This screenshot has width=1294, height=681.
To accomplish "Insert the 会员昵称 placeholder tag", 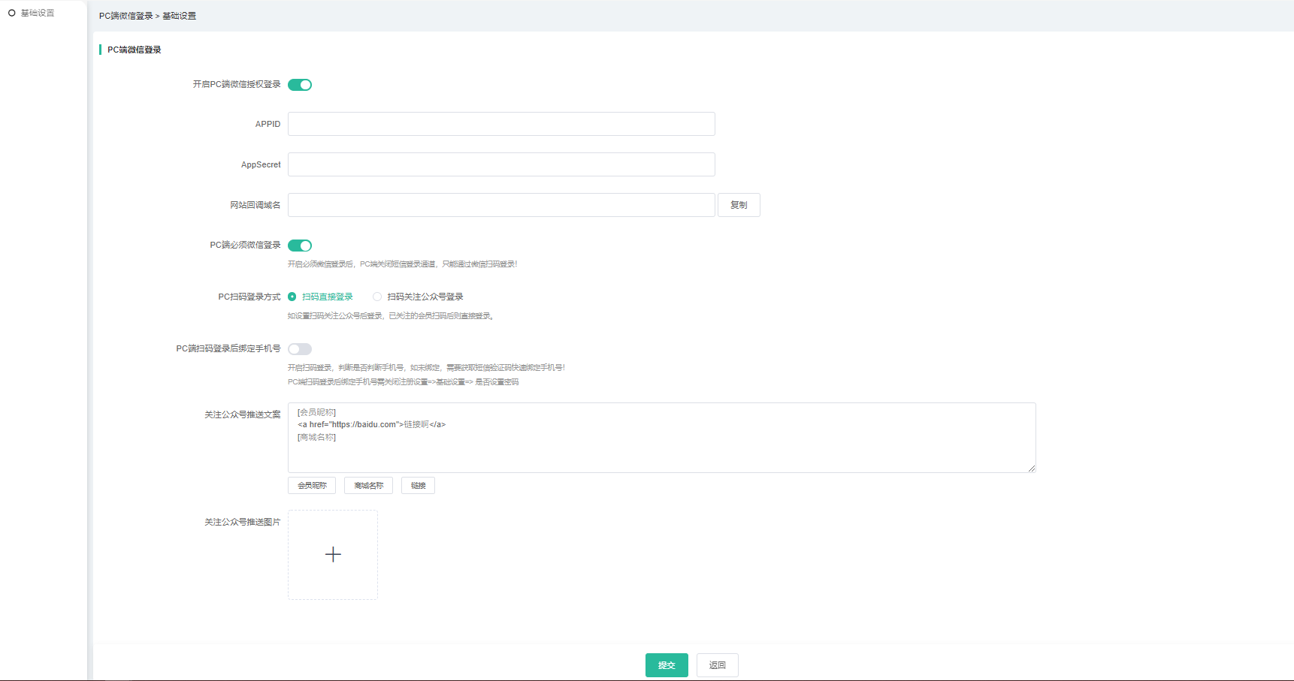I will tap(312, 486).
